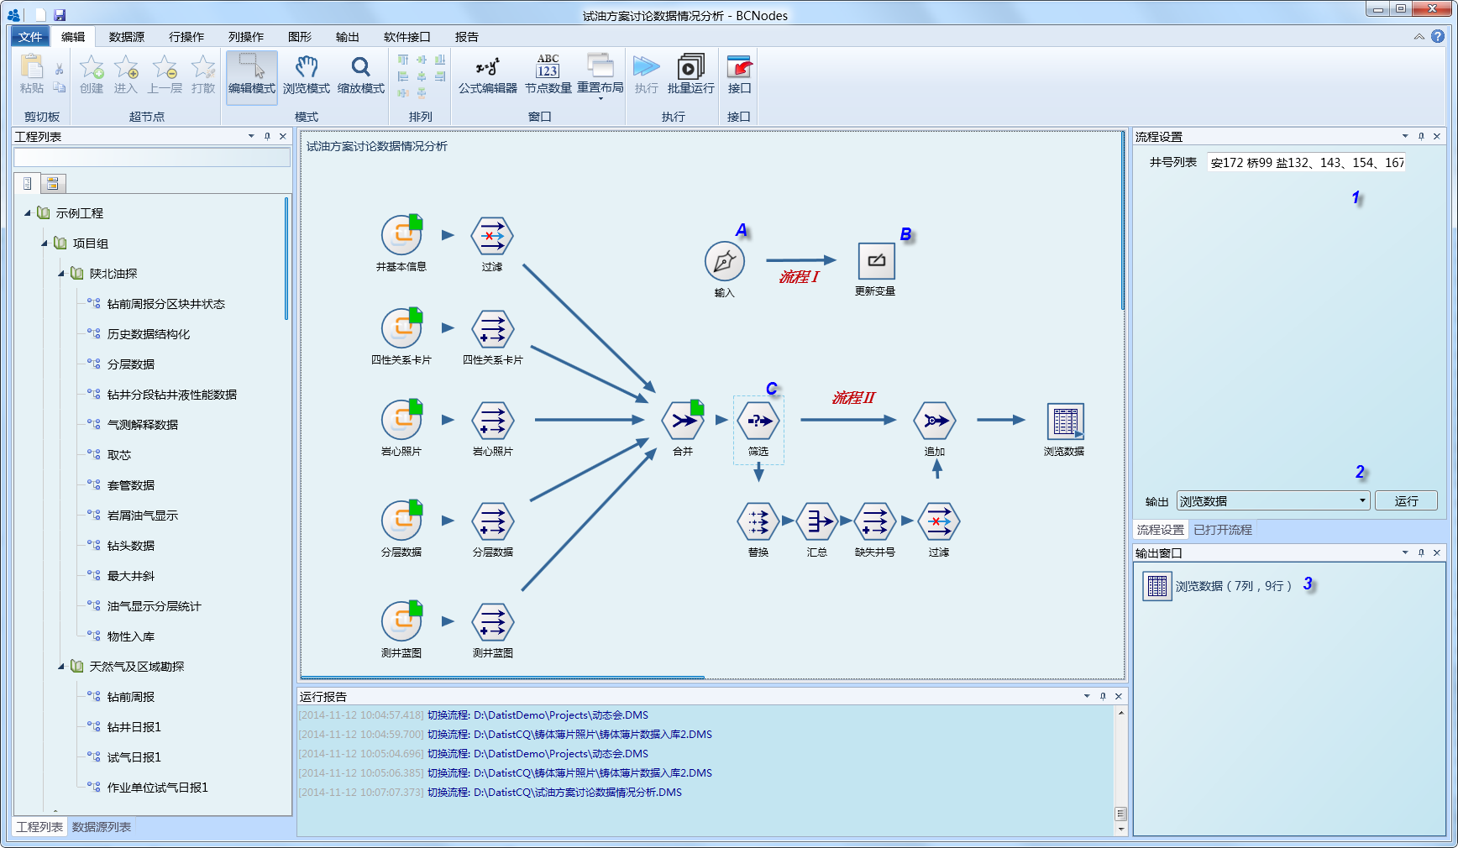Click the 汇总 summary node
The height and width of the screenshot is (848, 1458).
(816, 521)
